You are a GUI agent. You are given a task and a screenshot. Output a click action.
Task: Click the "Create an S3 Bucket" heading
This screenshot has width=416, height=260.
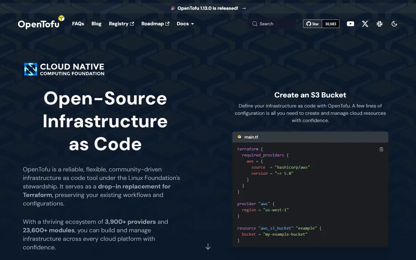pyautogui.click(x=310, y=95)
